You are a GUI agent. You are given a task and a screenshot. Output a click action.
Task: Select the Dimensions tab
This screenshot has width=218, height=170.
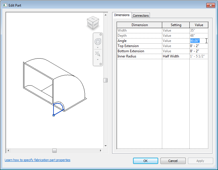(x=122, y=15)
